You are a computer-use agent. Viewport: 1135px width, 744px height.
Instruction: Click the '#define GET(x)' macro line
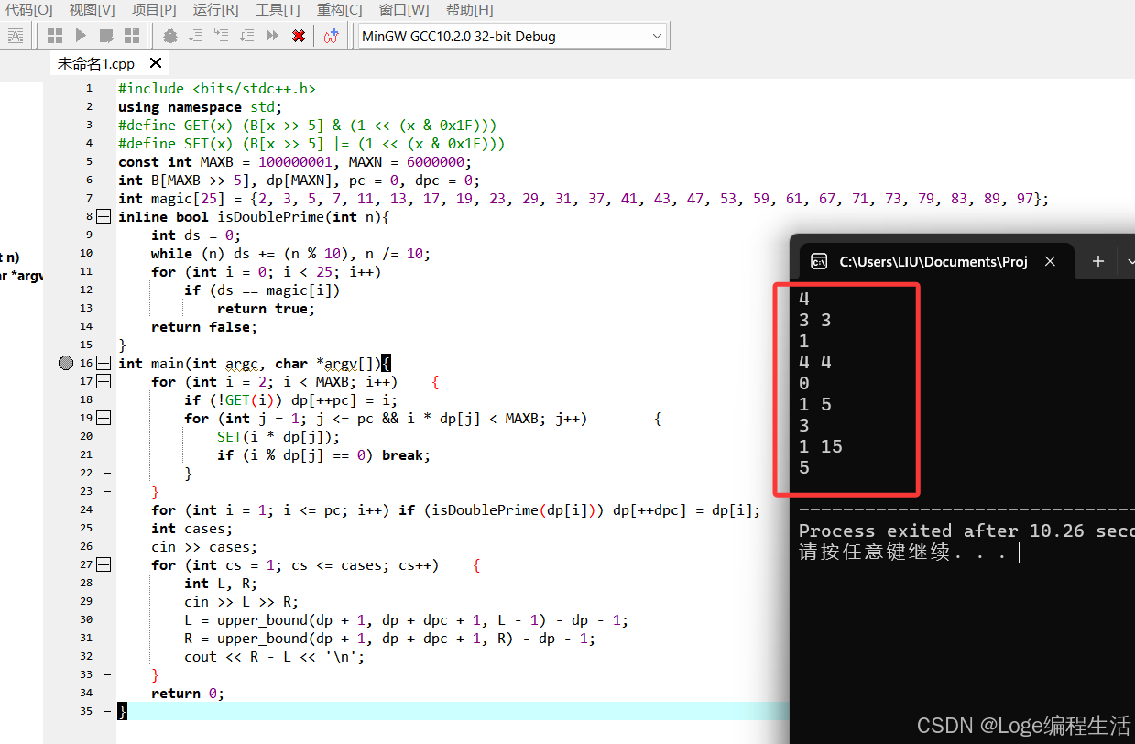308,125
